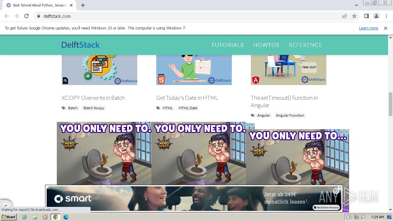The image size is (393, 221).
Task: Open Internet Explorer from taskbar
Action: pos(24,217)
